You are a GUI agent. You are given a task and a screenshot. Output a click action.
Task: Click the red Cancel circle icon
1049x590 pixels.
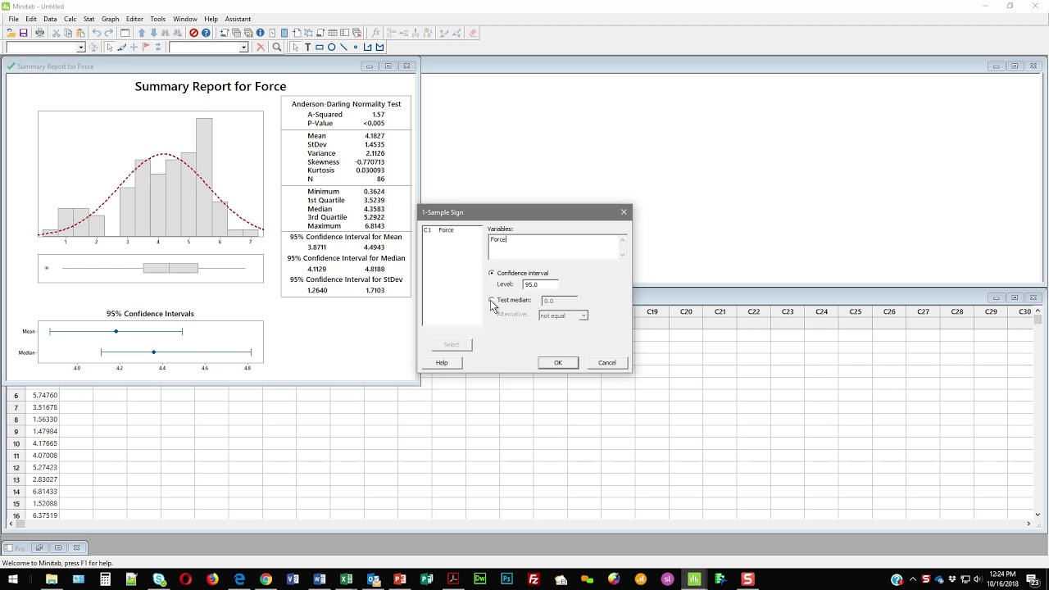(193, 33)
